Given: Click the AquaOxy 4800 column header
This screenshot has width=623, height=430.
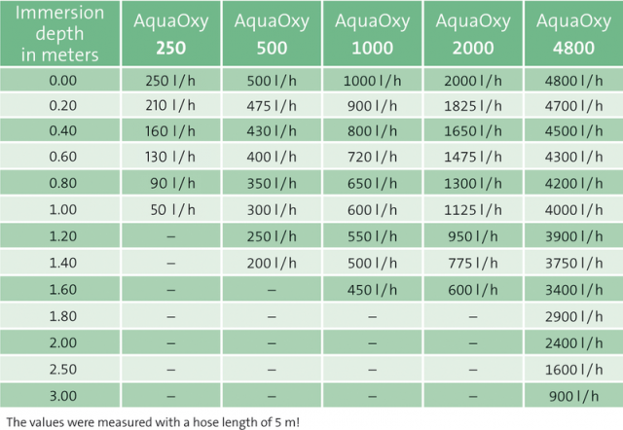Looking at the screenshot, I should coord(573,34).
